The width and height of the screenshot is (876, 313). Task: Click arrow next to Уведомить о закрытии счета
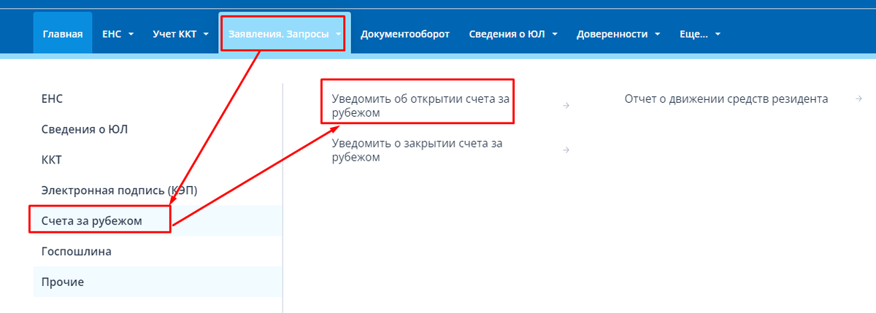tap(566, 150)
